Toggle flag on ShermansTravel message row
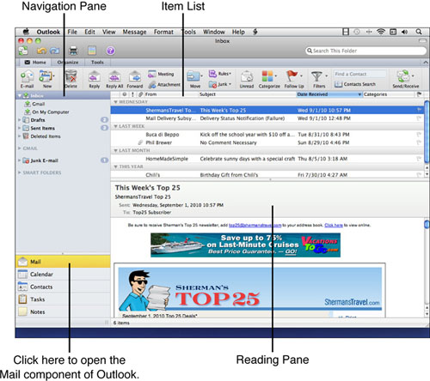Screen dimensions: 430x381 pyautogui.click(x=419, y=110)
